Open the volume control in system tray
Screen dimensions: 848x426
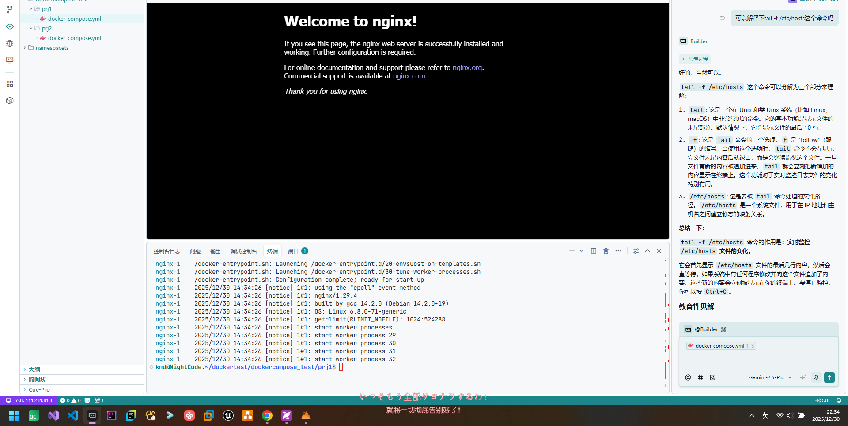tap(790, 415)
